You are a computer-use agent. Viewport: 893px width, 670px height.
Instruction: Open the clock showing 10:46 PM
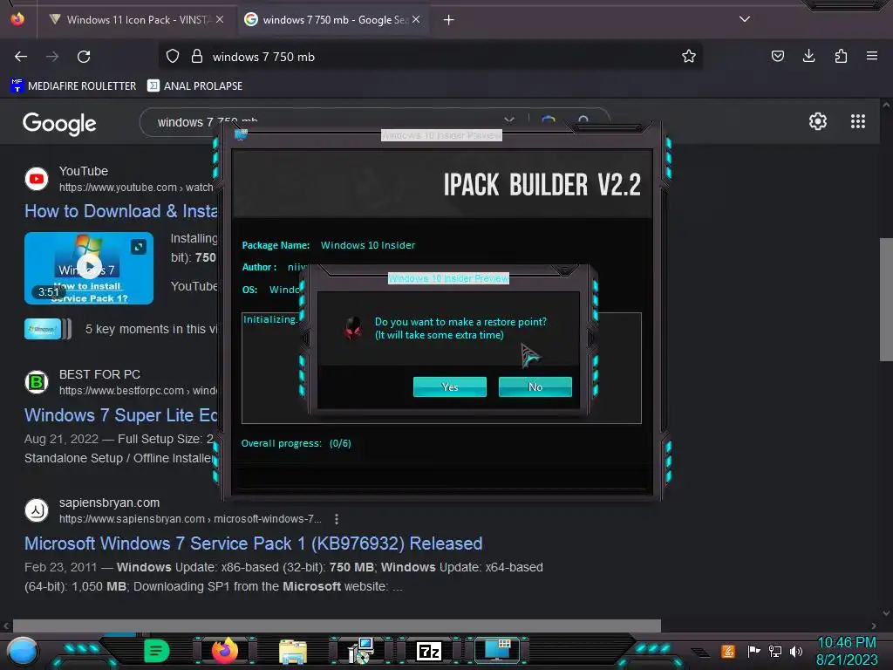pyautogui.click(x=846, y=651)
